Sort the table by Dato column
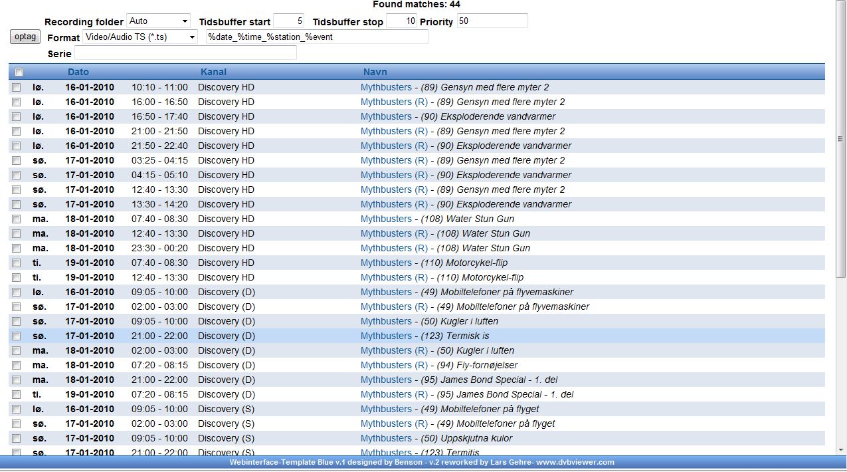 pyautogui.click(x=78, y=72)
